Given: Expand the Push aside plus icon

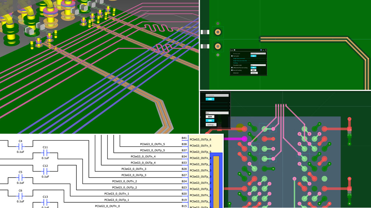Looking at the screenshot, I should coord(232,56).
